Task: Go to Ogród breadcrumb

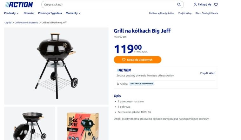Action: pyautogui.click(x=8, y=22)
